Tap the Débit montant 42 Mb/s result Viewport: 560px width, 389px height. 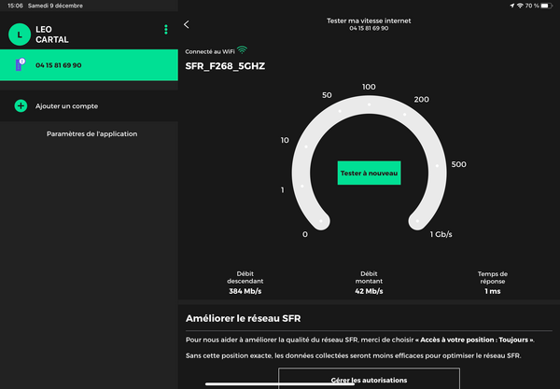tap(369, 283)
